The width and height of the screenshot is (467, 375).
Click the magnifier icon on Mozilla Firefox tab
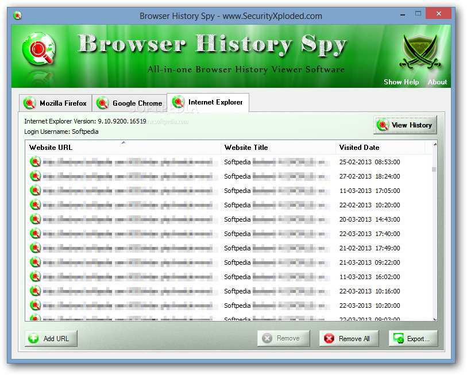[x=29, y=103]
